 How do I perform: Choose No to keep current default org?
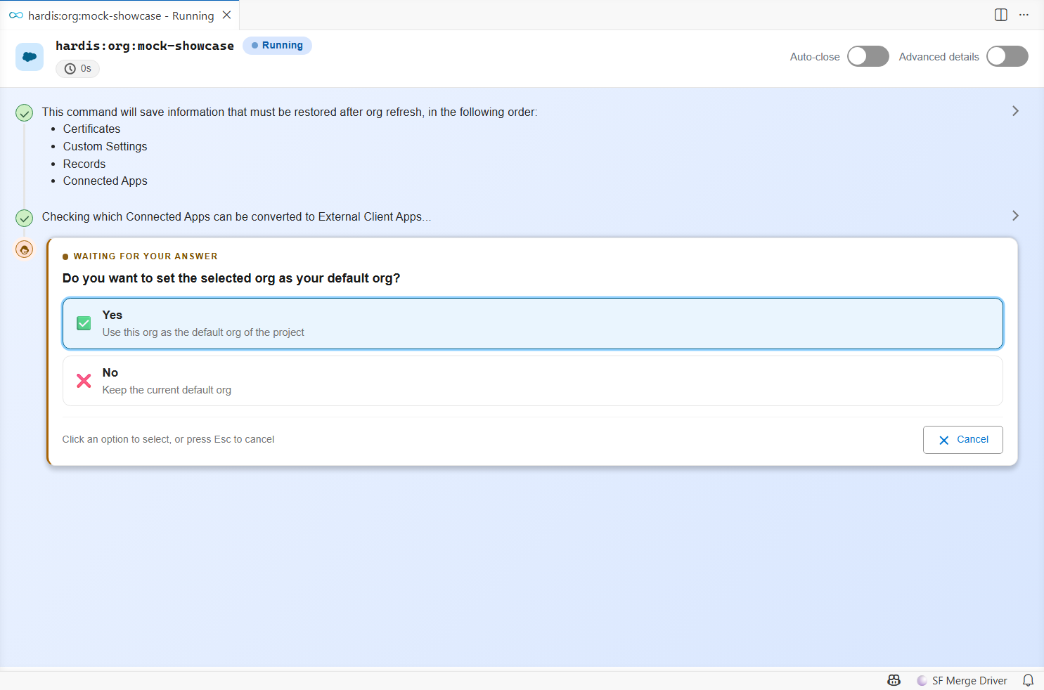pos(533,381)
